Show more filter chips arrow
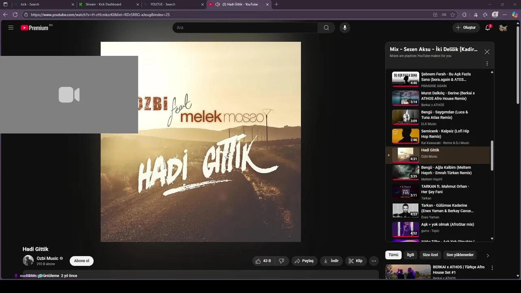The width and height of the screenshot is (521, 293). point(488,255)
